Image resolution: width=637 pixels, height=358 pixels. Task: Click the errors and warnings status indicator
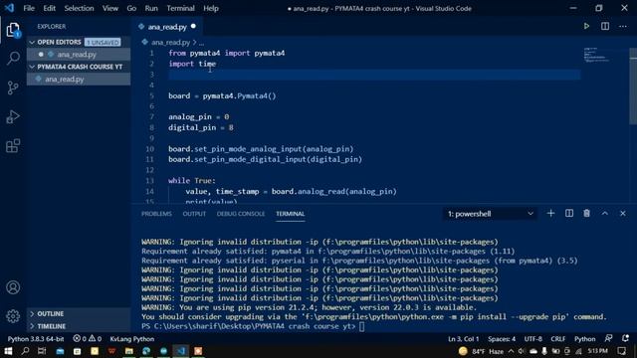87,338
